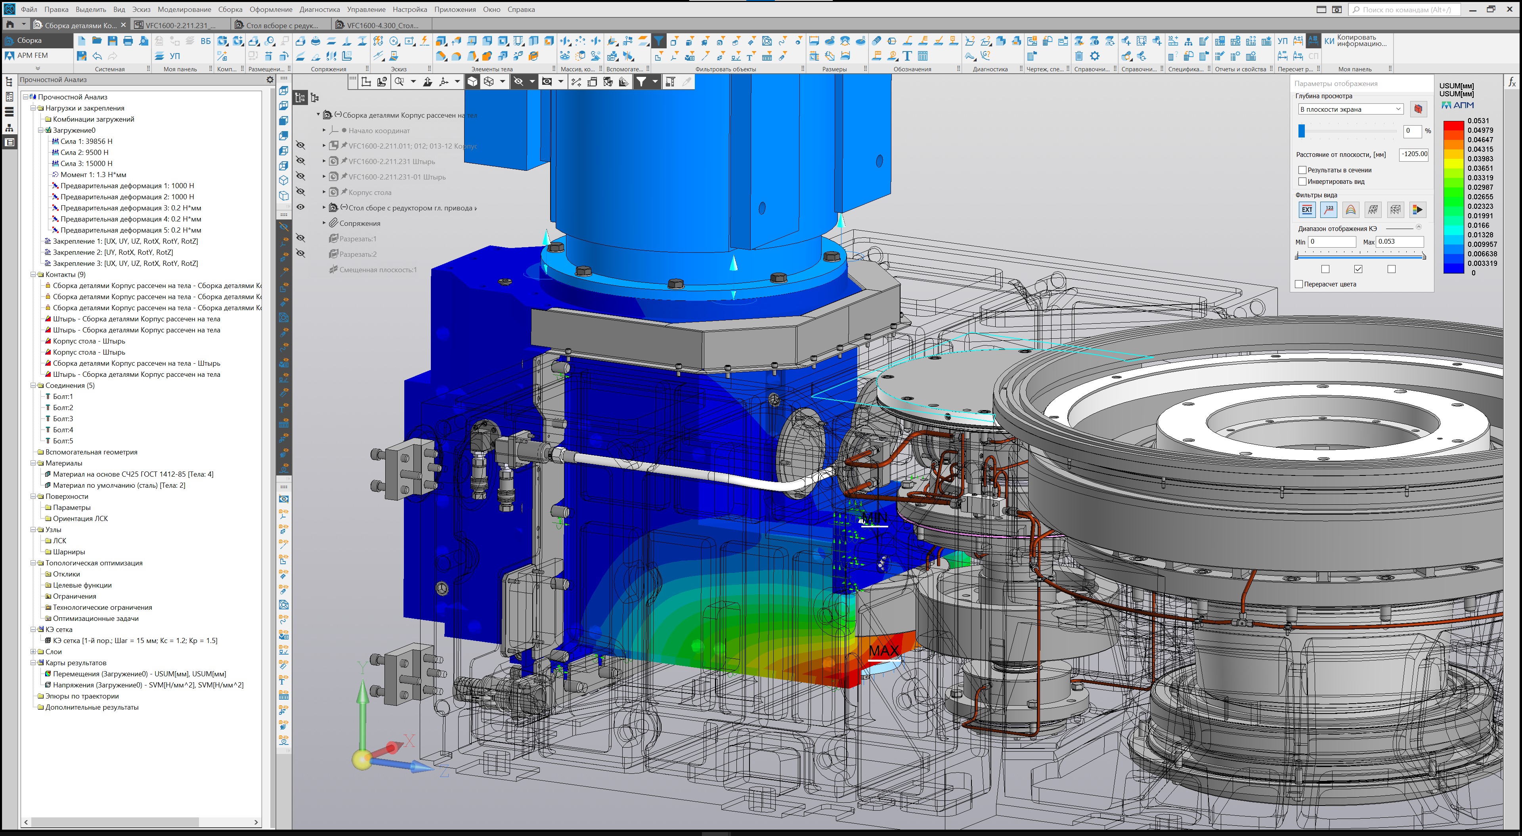The height and width of the screenshot is (836, 1522).
Task: Click the Undo arrow icon
Action: point(97,56)
